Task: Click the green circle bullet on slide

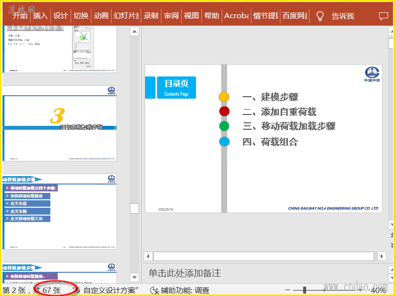Action: (x=224, y=126)
